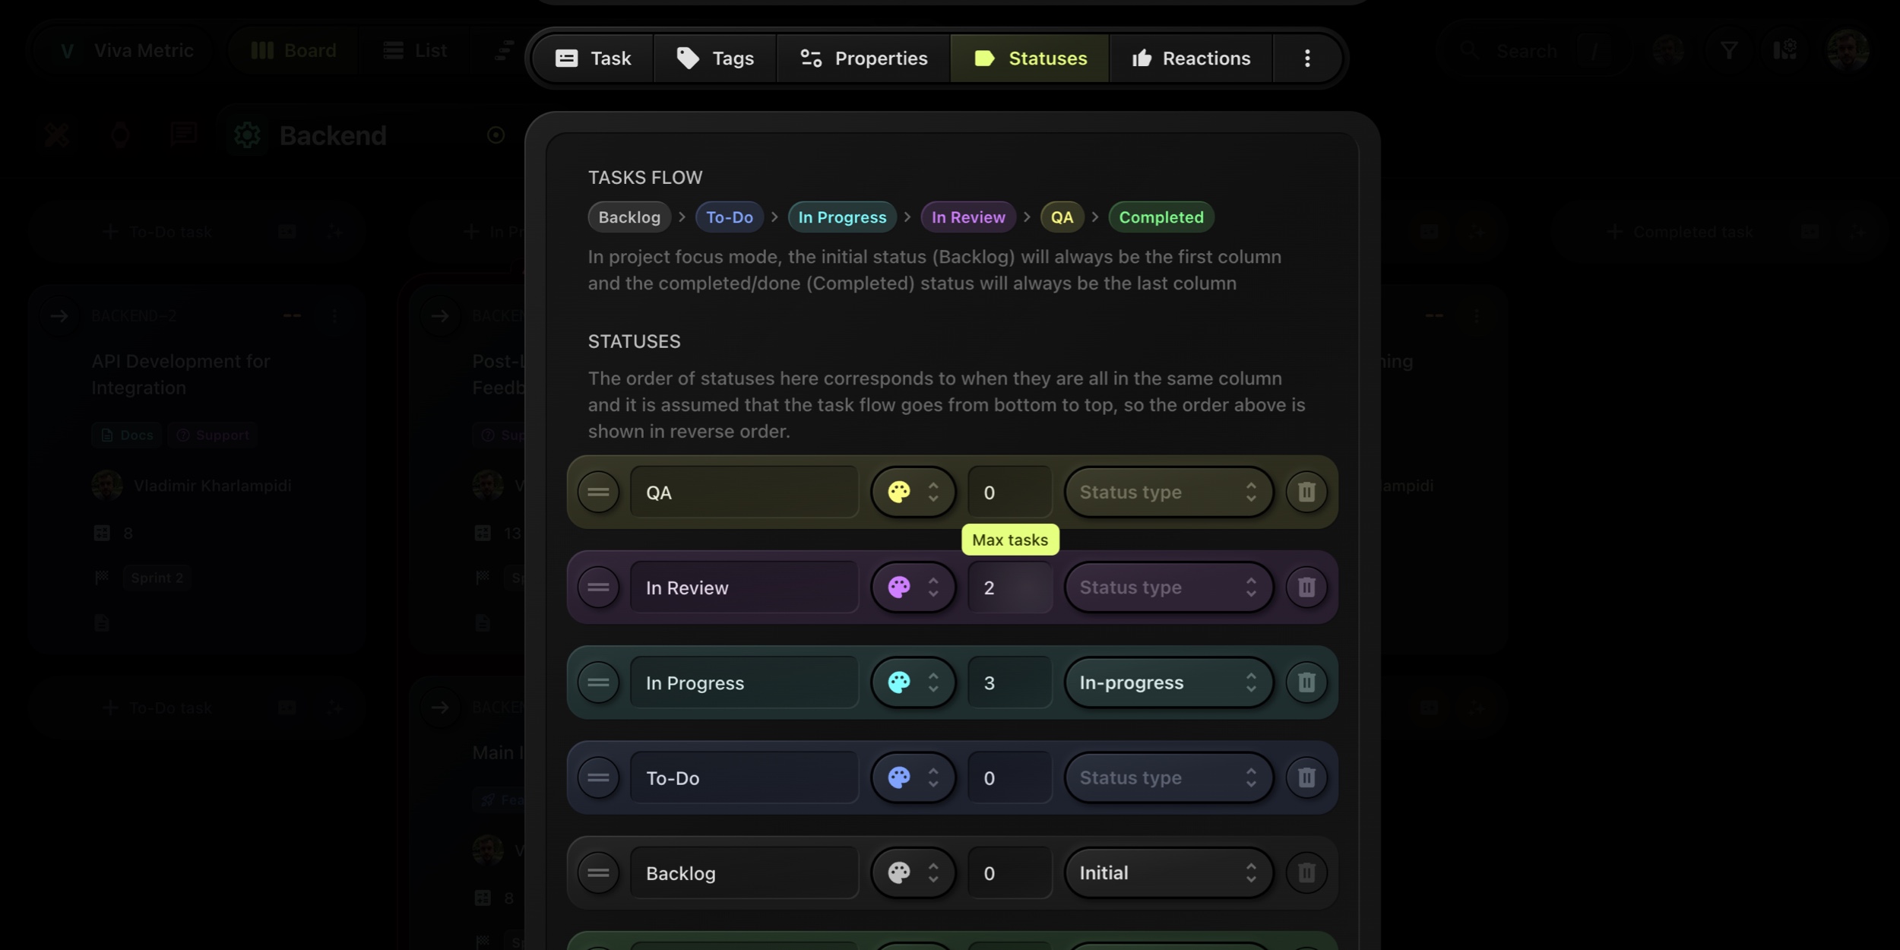This screenshot has height=950, width=1900.
Task: Edit the To-Do status name field
Action: click(743, 777)
